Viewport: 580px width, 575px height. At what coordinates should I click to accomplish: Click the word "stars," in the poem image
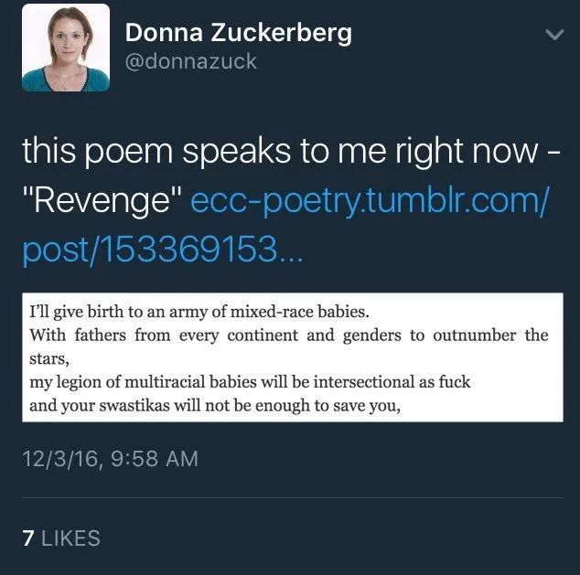point(48,358)
